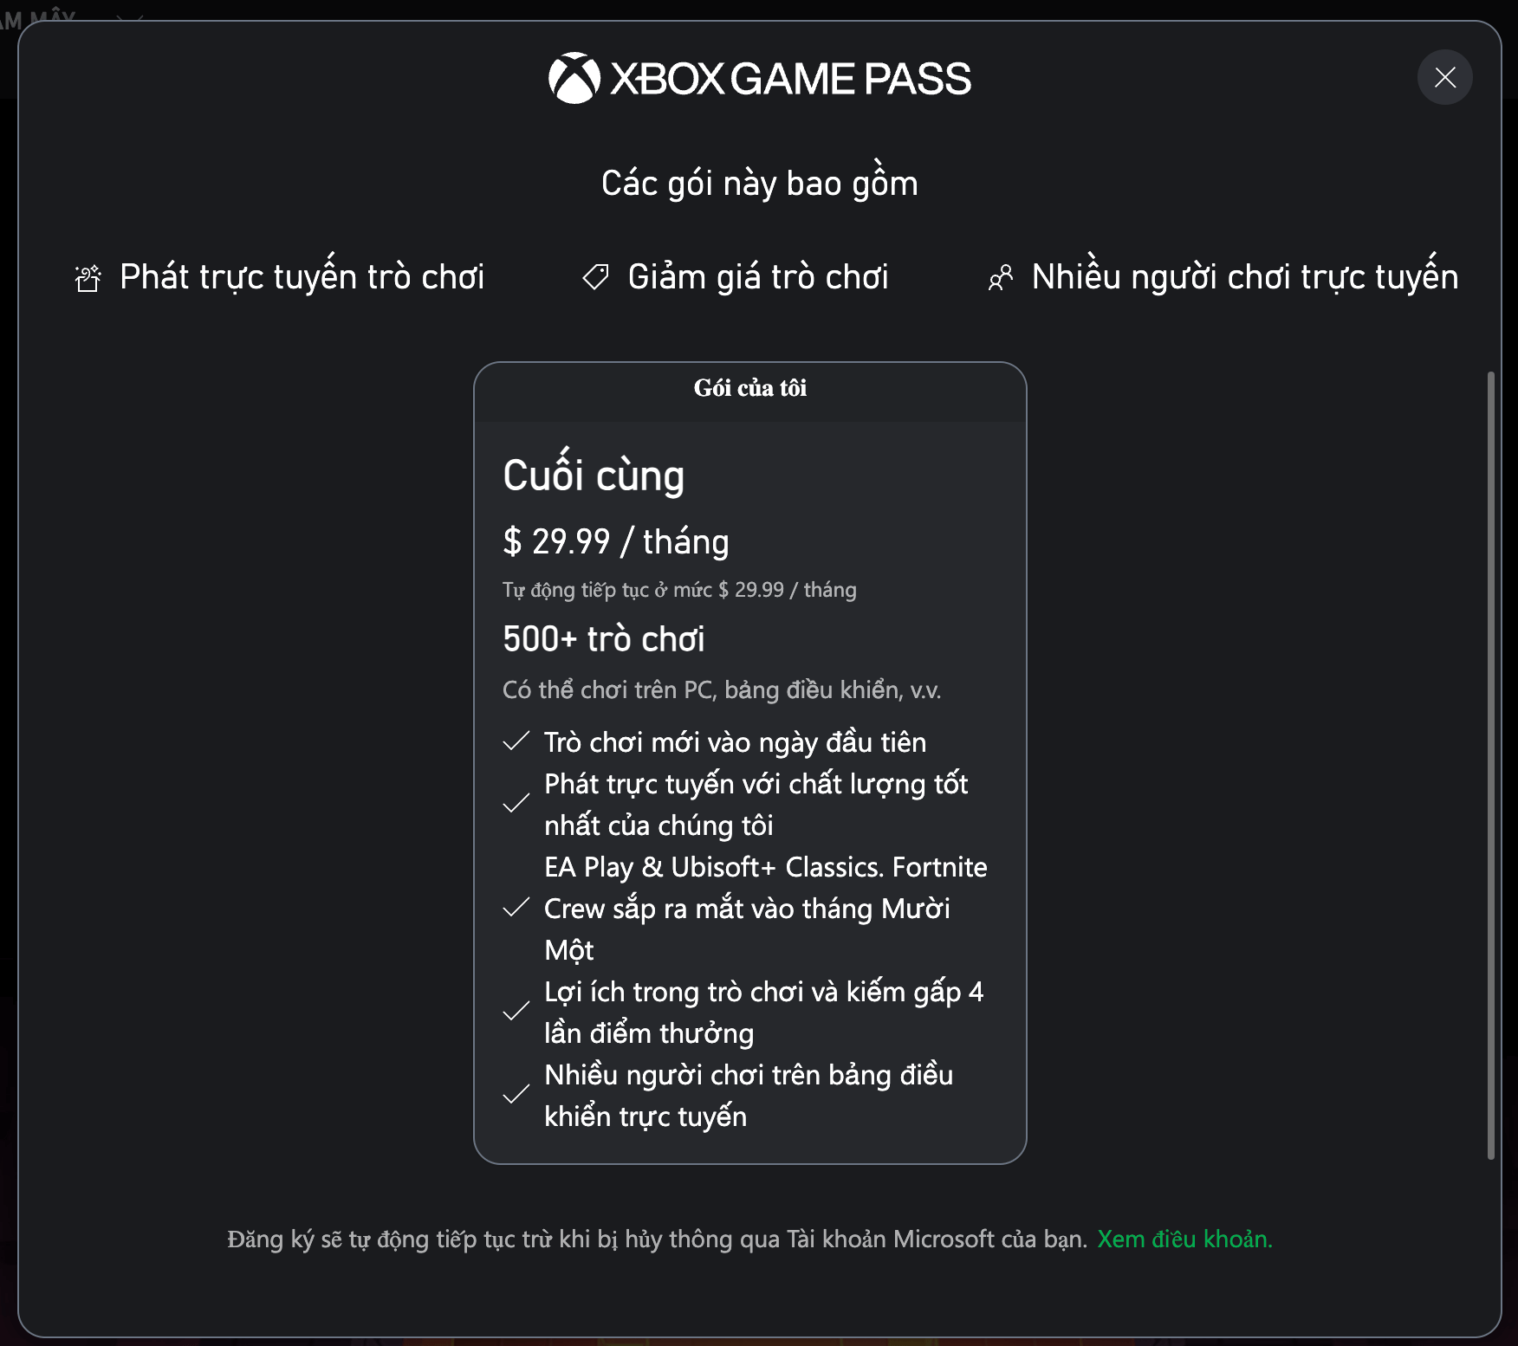Click the dialog's vertical scrollbar
Image resolution: width=1518 pixels, height=1346 pixels.
coord(1490,762)
